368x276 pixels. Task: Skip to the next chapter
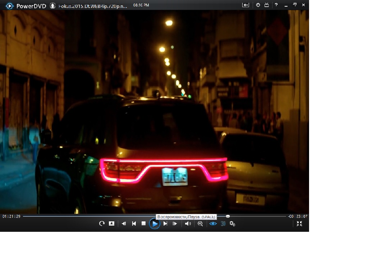pos(165,224)
